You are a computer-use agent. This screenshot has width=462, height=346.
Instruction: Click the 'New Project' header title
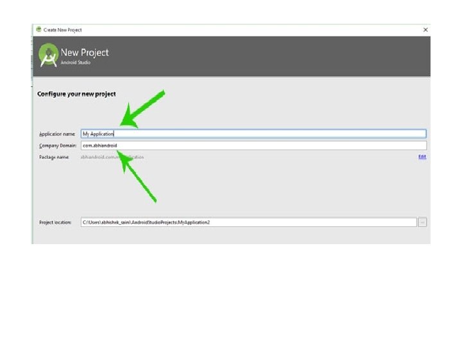coord(85,53)
